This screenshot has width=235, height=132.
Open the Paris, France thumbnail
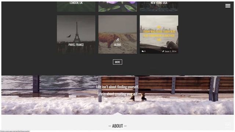76,34
